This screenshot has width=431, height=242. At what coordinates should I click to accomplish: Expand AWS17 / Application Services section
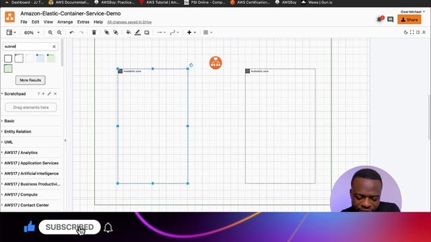point(32,163)
